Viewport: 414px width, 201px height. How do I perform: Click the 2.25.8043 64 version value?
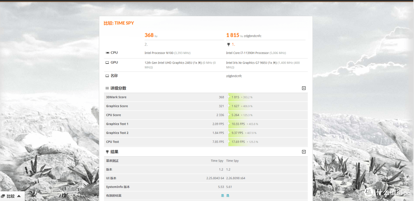[x=215, y=178]
